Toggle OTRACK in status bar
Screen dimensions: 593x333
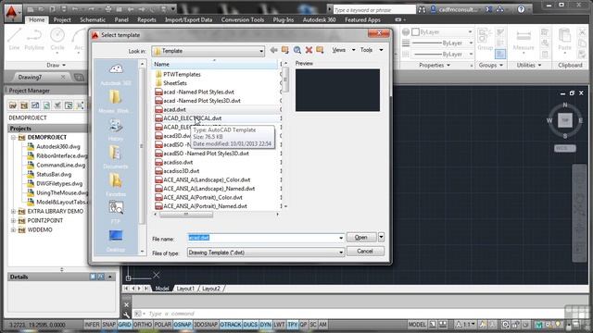point(231,325)
